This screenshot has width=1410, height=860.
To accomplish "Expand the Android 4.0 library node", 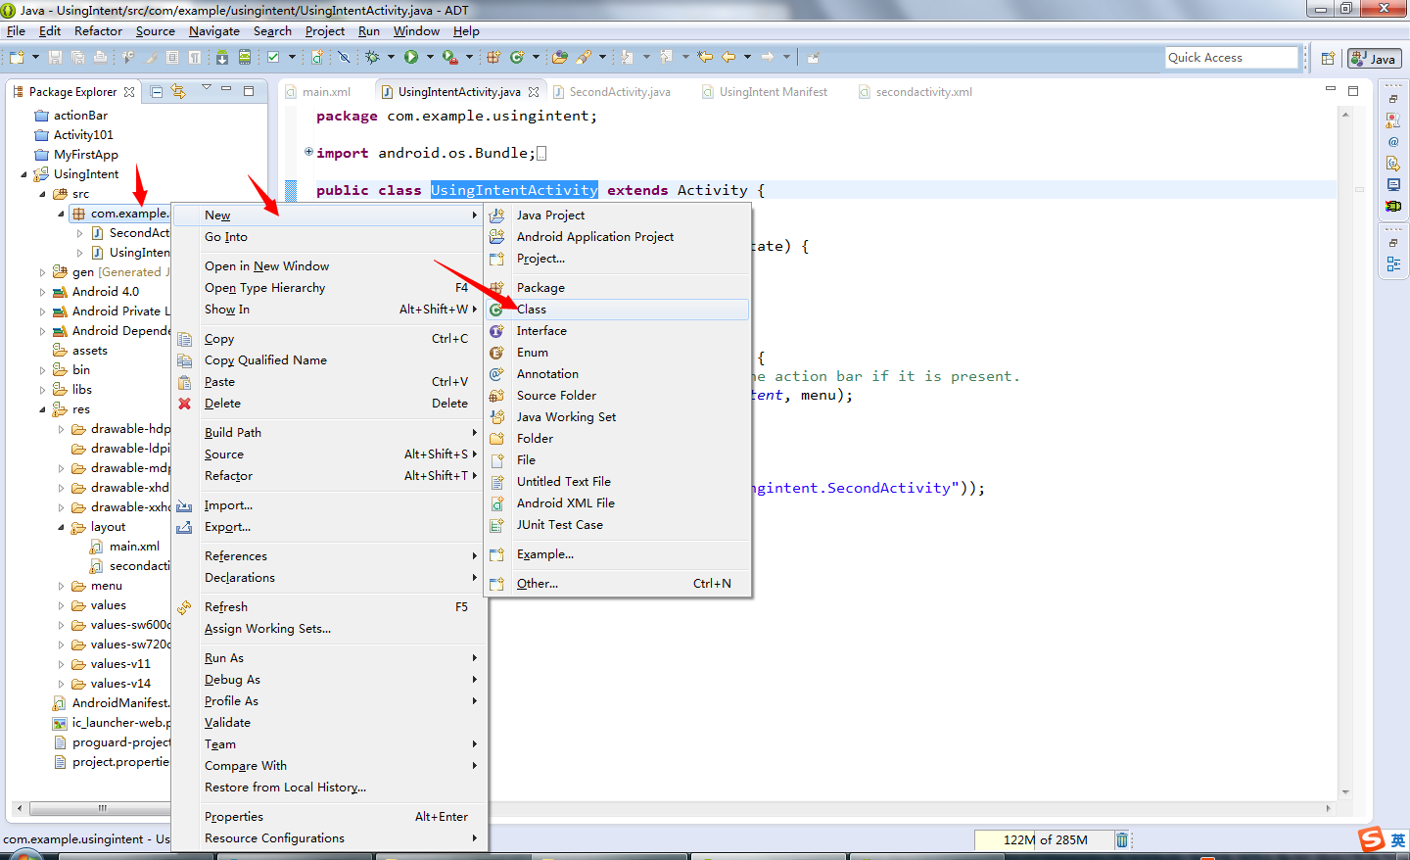I will point(43,292).
